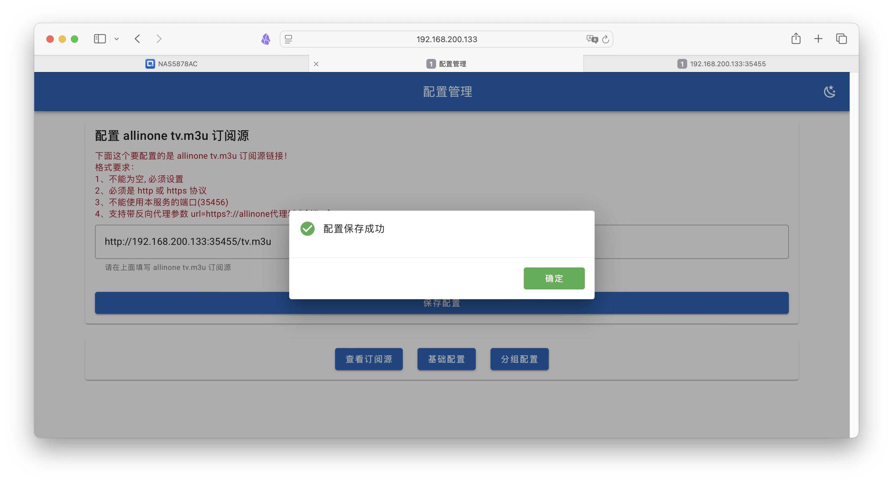Screen dimensions: 893x483
Task: Click the back navigation arrow
Action: 137,39
